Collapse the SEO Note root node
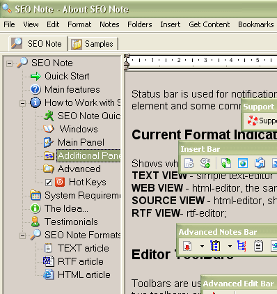277x294 pixels. coord(9,63)
